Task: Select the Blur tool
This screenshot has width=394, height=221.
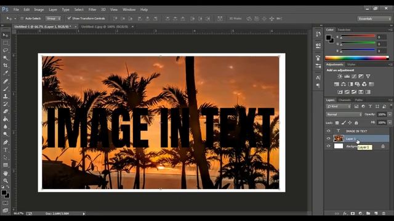Action: click(x=6, y=126)
